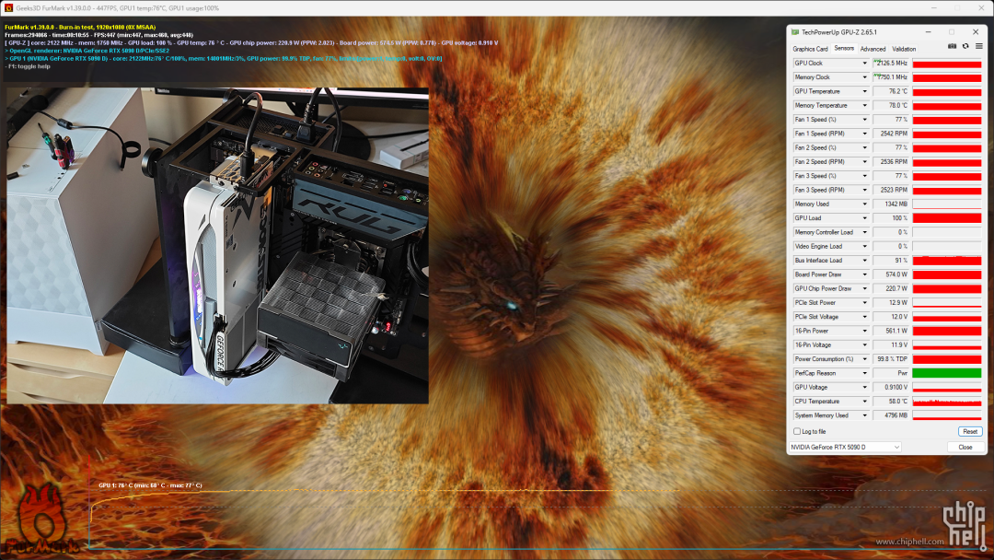
Task: Expand the Fan 1 Speed (%) dropdown
Action: 864,119
